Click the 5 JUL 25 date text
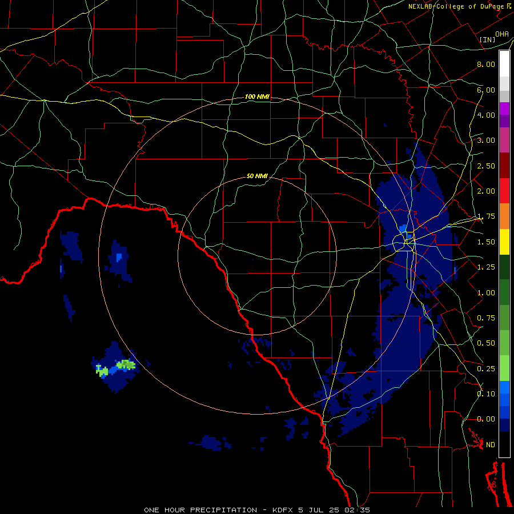Viewport: 514px width, 514px height. tap(319, 510)
